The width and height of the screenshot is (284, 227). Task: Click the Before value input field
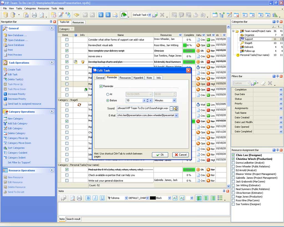tap(134, 100)
